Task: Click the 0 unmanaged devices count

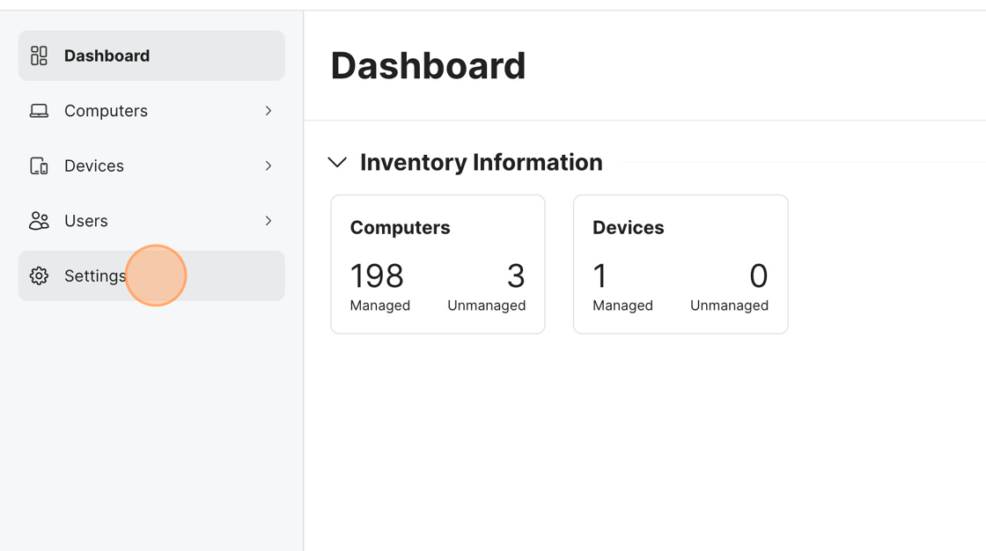Action: (758, 276)
